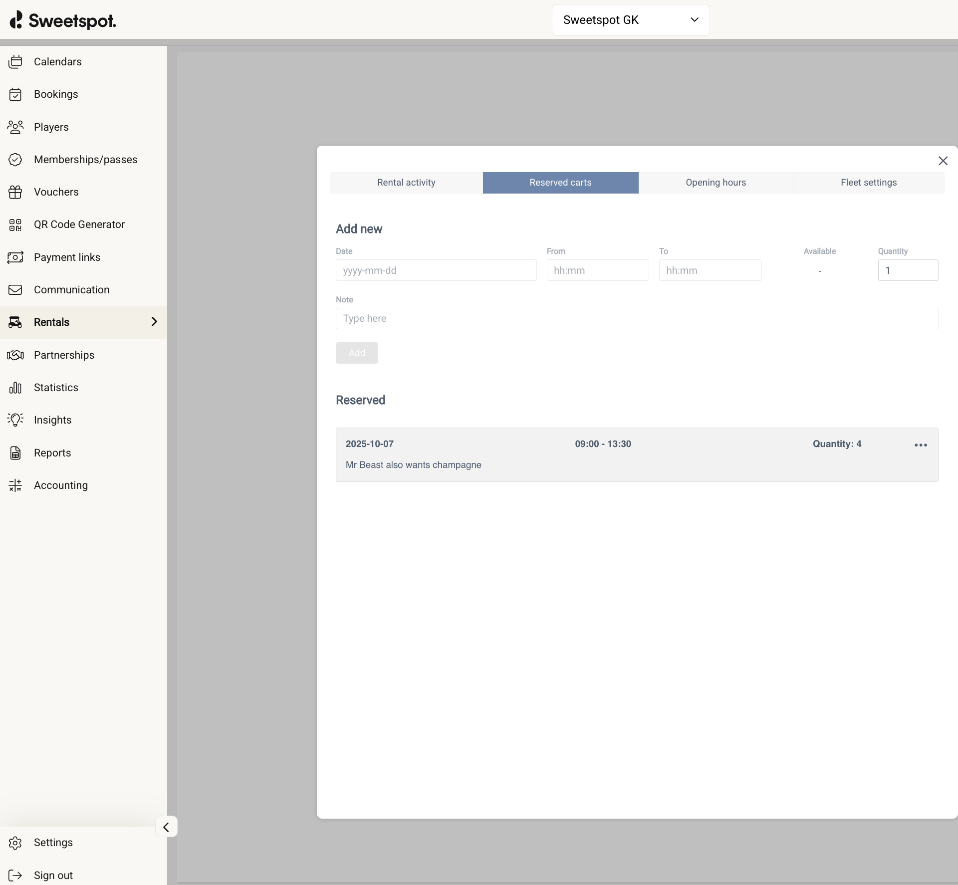Open the Opening hours tab
Image resolution: width=958 pixels, height=885 pixels.
coord(716,183)
